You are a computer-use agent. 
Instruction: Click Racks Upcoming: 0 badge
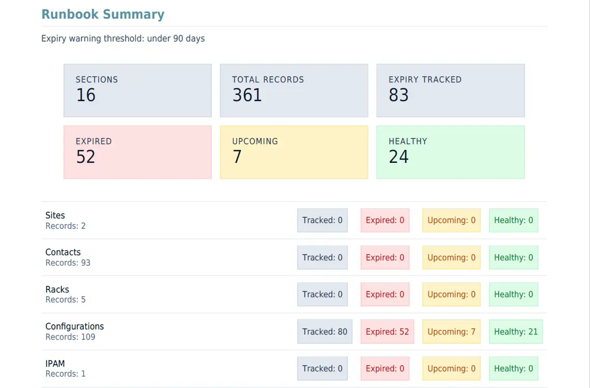point(451,294)
